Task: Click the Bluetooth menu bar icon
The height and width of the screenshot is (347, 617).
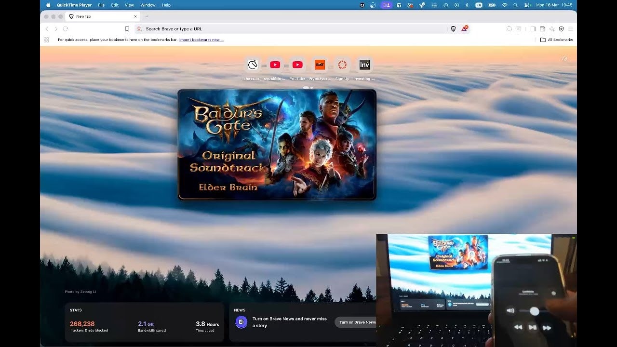Action: pyautogui.click(x=467, y=5)
